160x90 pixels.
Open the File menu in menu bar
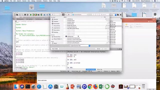coord(11,1)
